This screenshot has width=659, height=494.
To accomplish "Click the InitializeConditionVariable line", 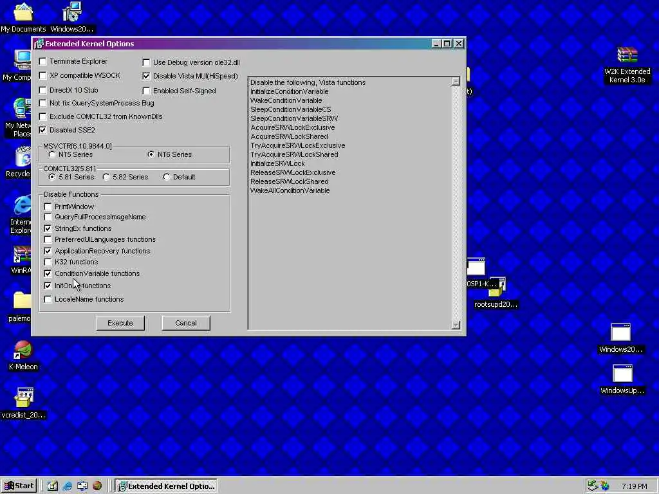I will [290, 91].
